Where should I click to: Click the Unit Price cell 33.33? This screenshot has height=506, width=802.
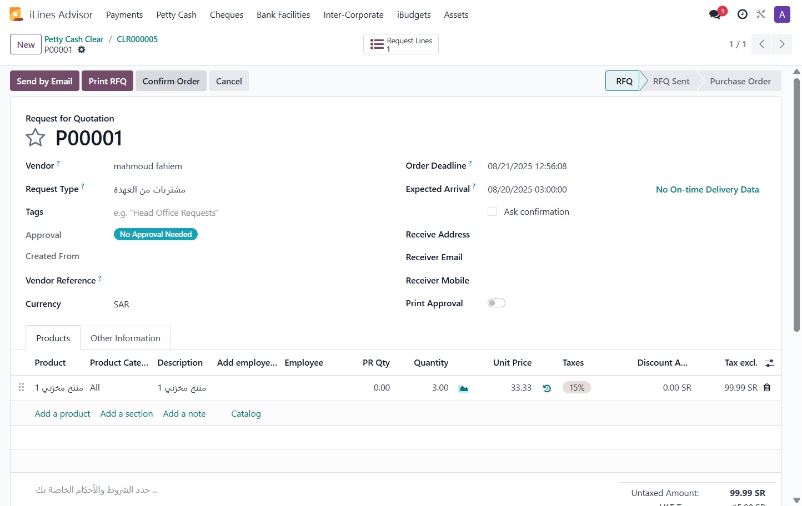pyautogui.click(x=521, y=387)
